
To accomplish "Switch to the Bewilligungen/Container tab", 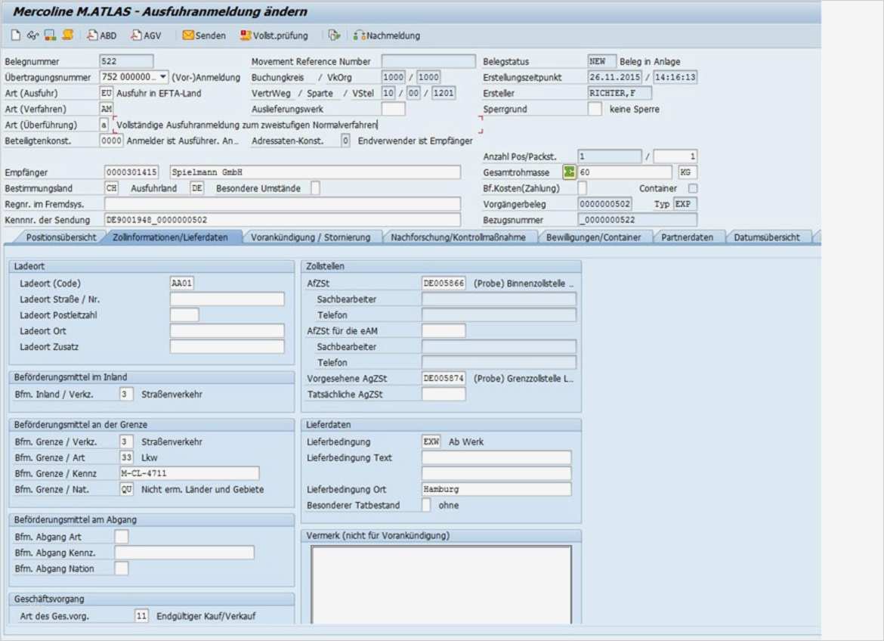I will (x=594, y=237).
